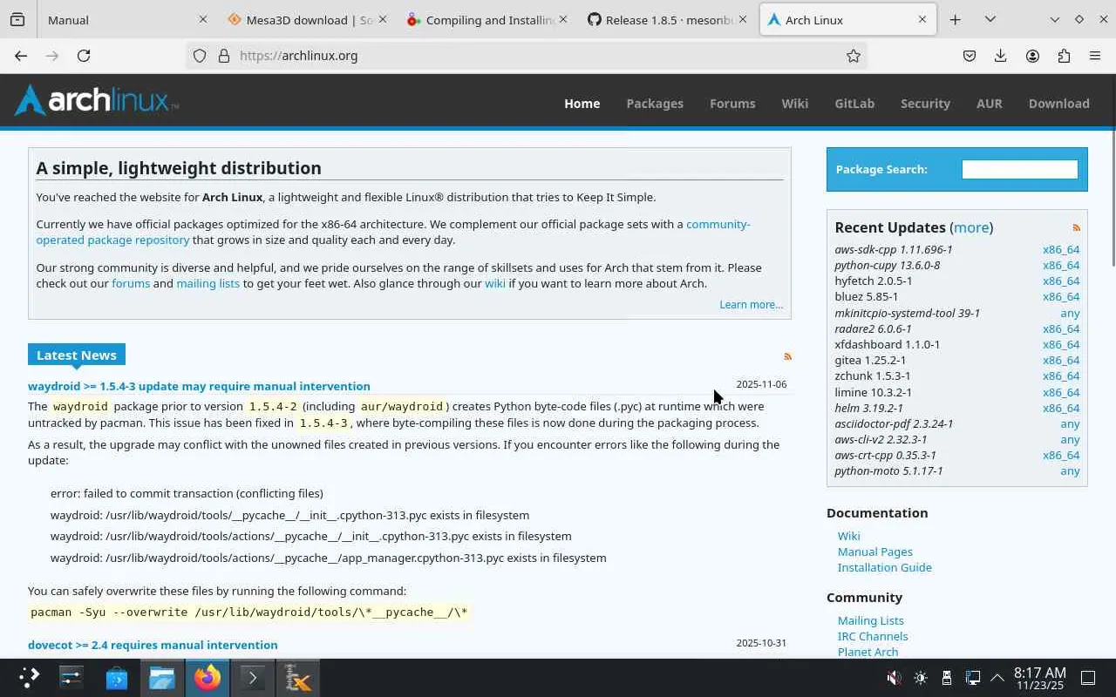Open the file manager from the taskbar
This screenshot has height=697, width=1116.
point(162,677)
